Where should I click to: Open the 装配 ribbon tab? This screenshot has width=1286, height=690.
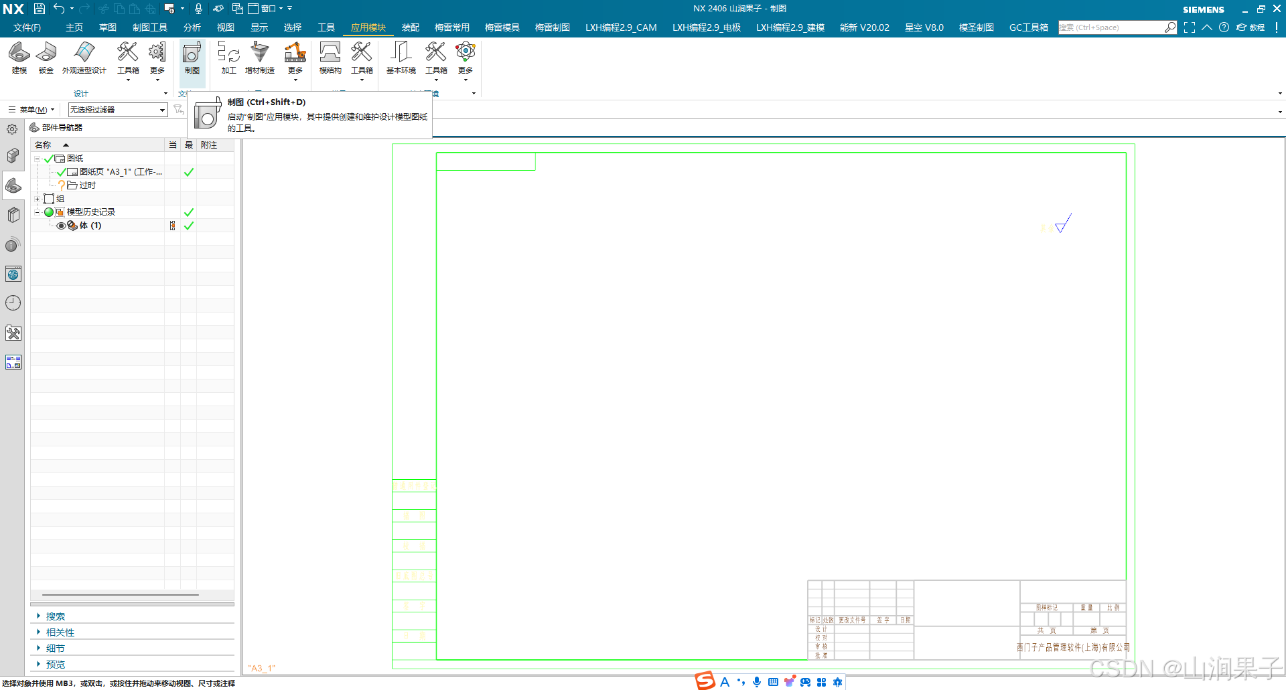pos(411,27)
